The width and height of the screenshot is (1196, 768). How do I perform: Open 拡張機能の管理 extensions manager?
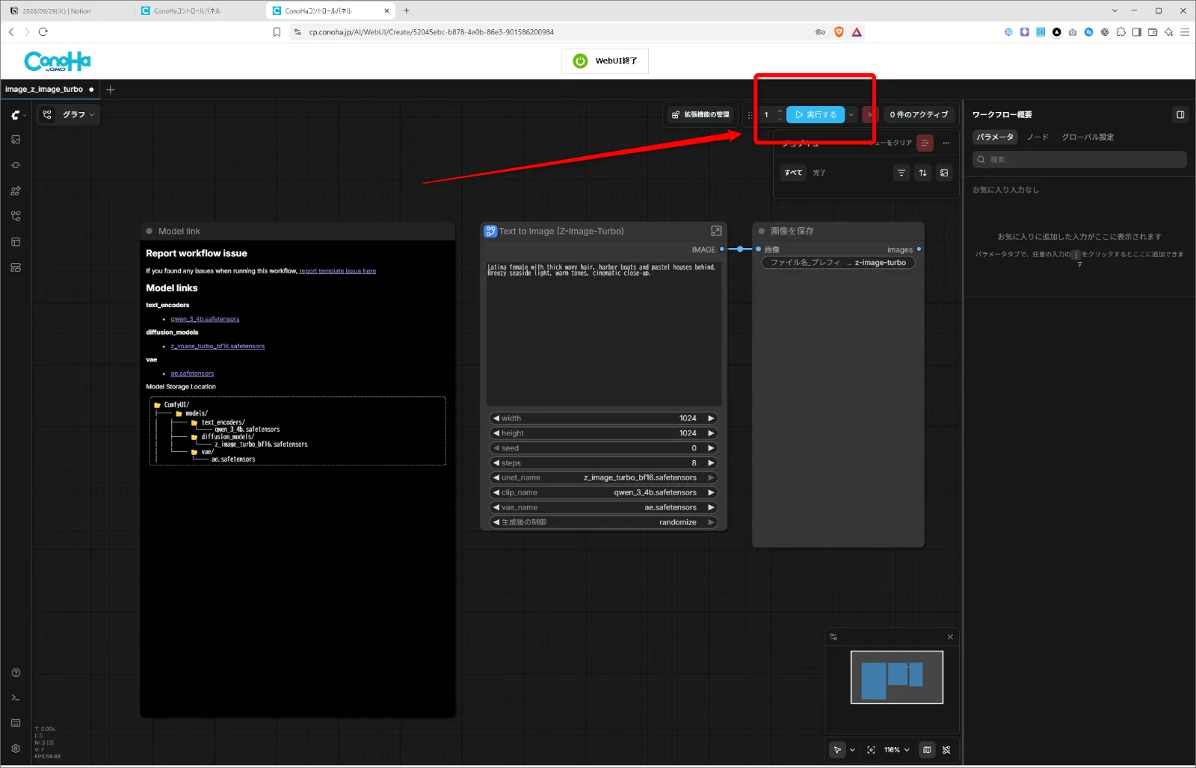[x=700, y=115]
